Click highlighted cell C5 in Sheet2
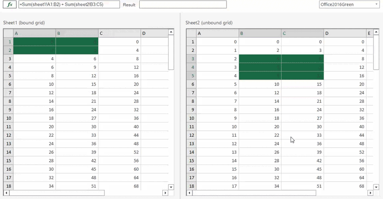 tap(303, 76)
